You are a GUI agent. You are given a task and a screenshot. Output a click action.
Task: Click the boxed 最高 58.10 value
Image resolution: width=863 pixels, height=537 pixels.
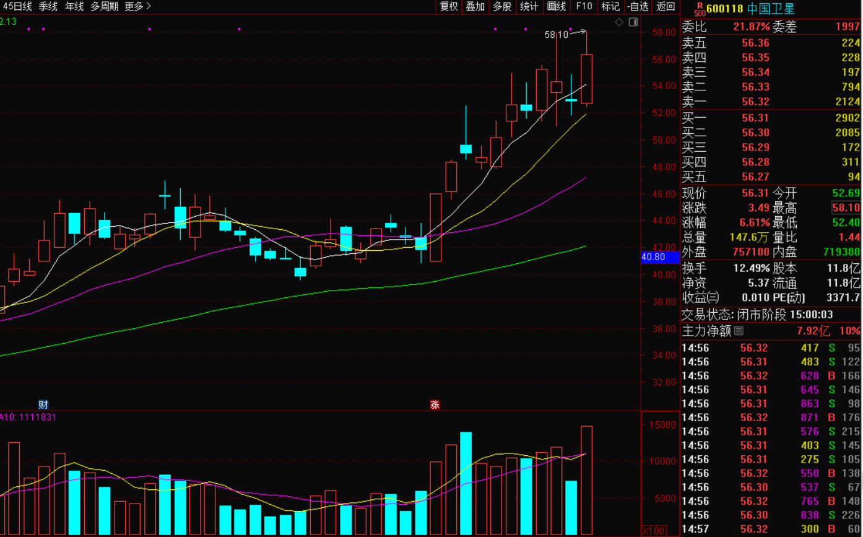click(x=846, y=208)
